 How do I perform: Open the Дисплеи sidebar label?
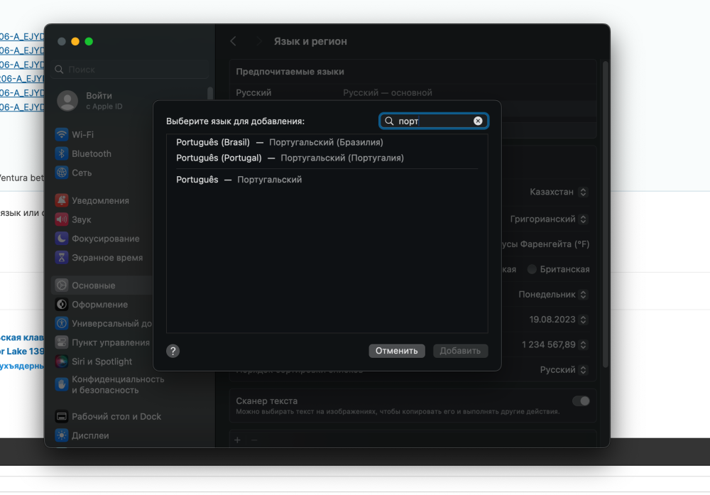coord(90,435)
